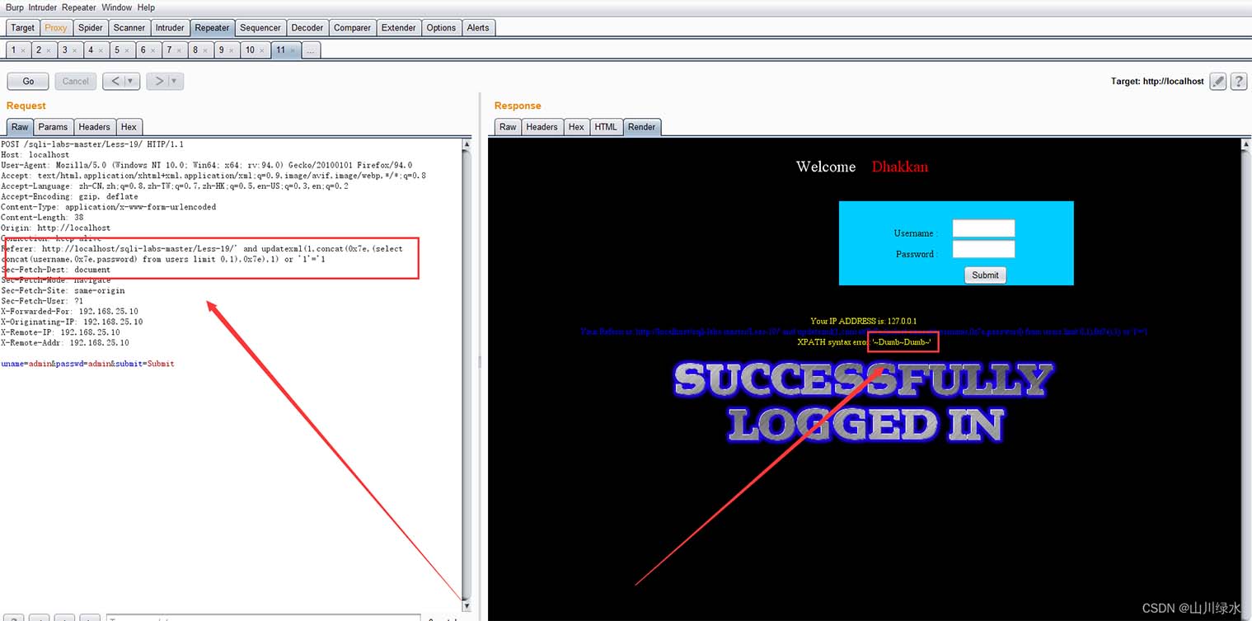
Task: Go back to previous request in history
Action: 115,81
